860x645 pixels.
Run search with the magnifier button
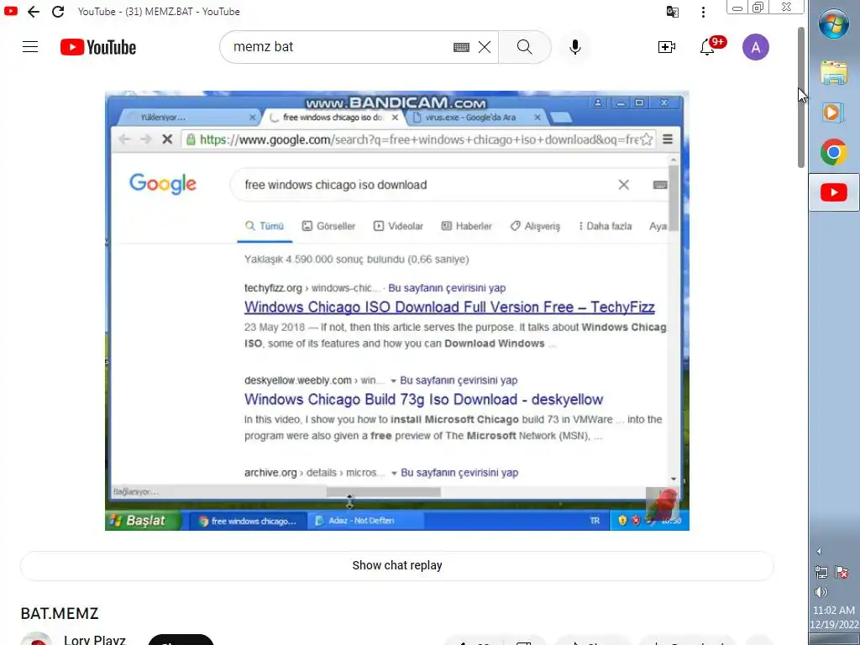(524, 47)
